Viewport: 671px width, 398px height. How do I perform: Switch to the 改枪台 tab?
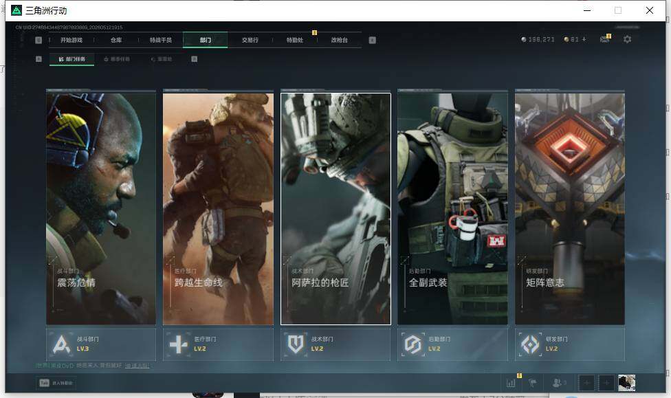click(340, 40)
